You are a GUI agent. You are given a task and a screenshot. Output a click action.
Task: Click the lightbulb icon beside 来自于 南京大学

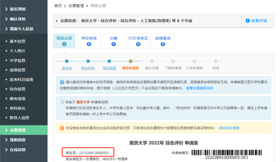(x=62, y=102)
